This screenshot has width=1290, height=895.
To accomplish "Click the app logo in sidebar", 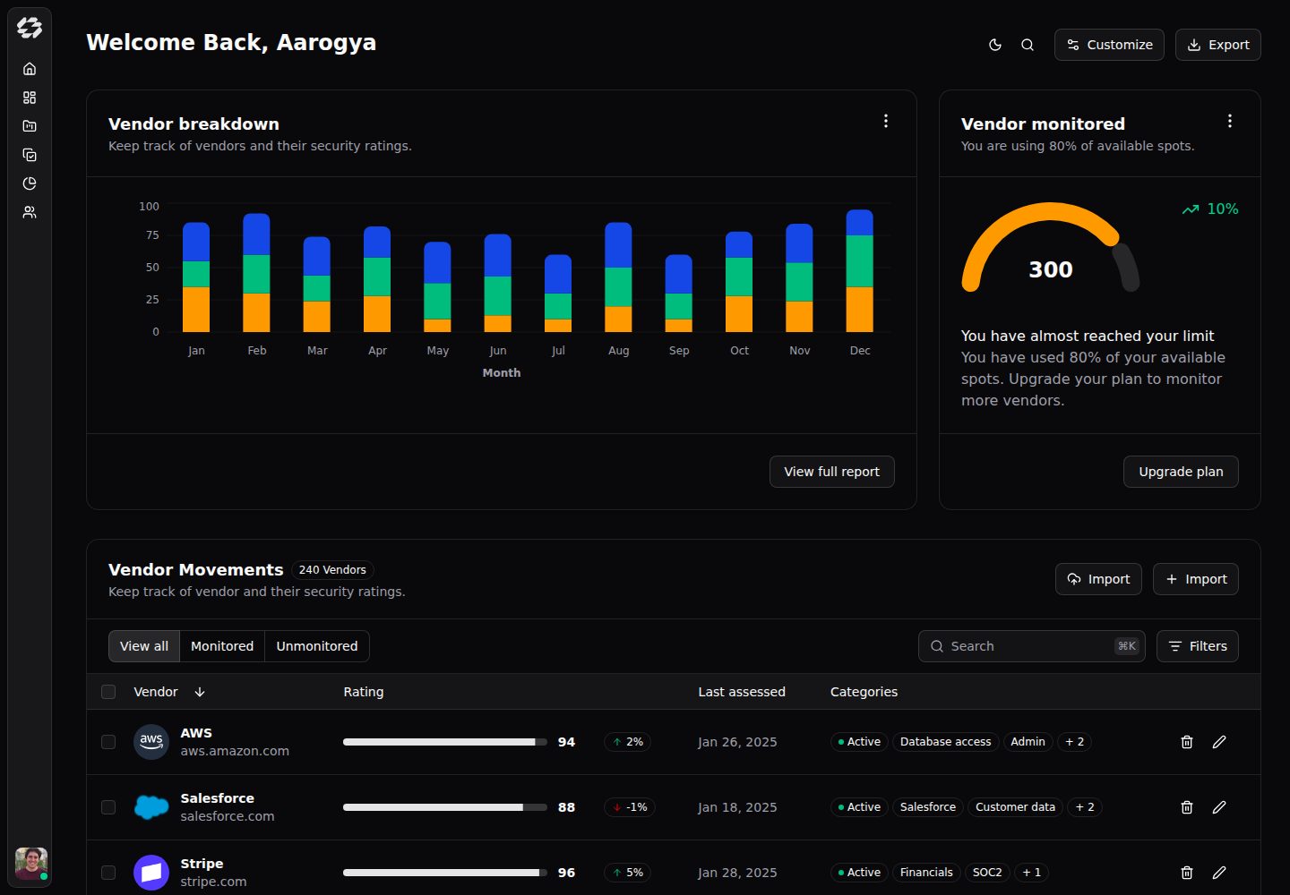I will (x=30, y=28).
